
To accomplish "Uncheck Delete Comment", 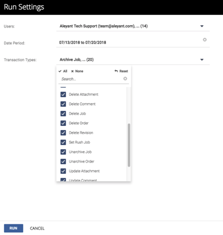I will pos(63,104).
